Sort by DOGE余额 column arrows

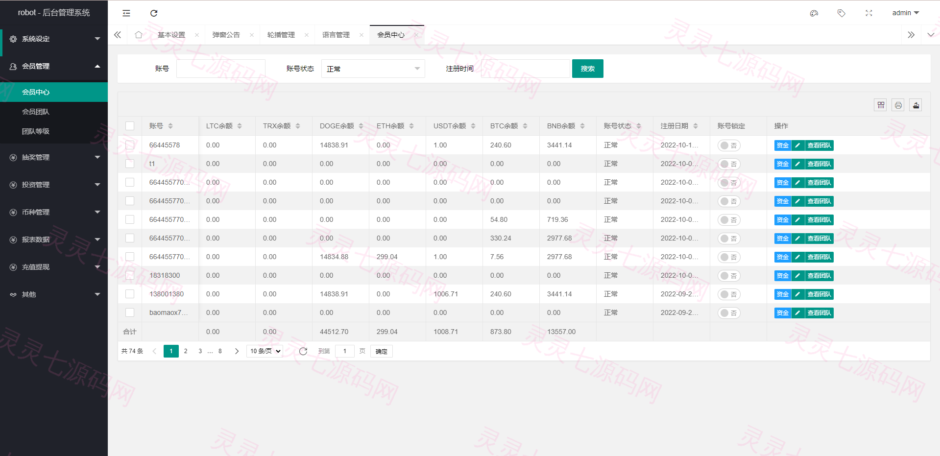[361, 126]
